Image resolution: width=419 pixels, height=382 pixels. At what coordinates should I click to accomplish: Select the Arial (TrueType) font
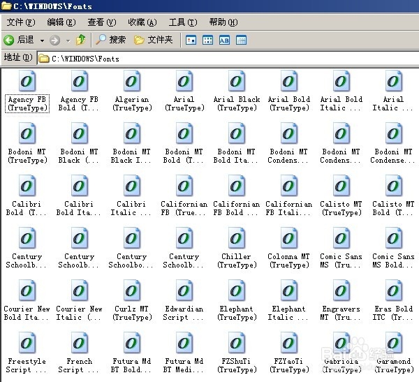click(184, 91)
